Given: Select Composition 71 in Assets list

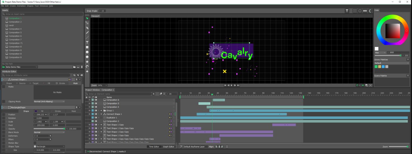Looking at the screenshot, I should (x=15, y=43).
